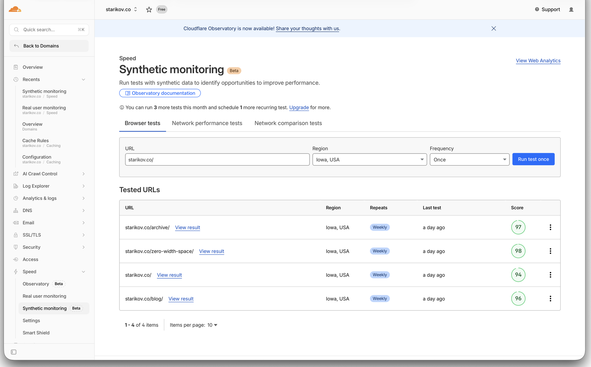Screen dimensions: 591x367
Task: Open View Web Analytics link
Action: click(538, 61)
